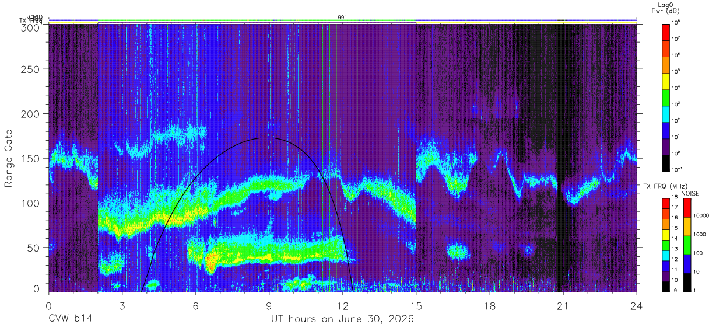
Task: Select the yellow 14–15 MHz TX FRQ swatch
Action: (x=666, y=234)
